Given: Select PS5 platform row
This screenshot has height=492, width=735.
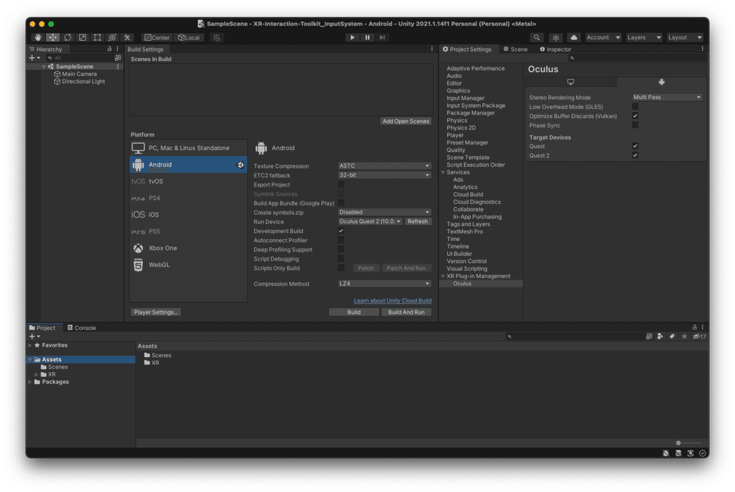Looking at the screenshot, I should click(x=188, y=231).
